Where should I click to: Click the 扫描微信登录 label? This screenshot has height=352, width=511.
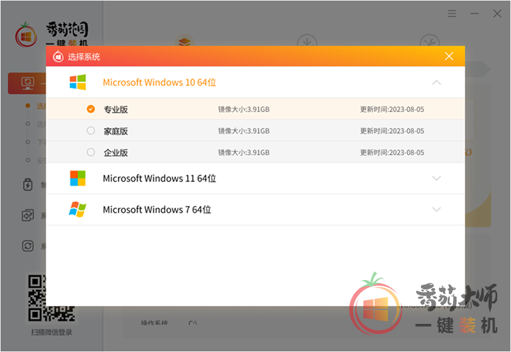(51, 332)
